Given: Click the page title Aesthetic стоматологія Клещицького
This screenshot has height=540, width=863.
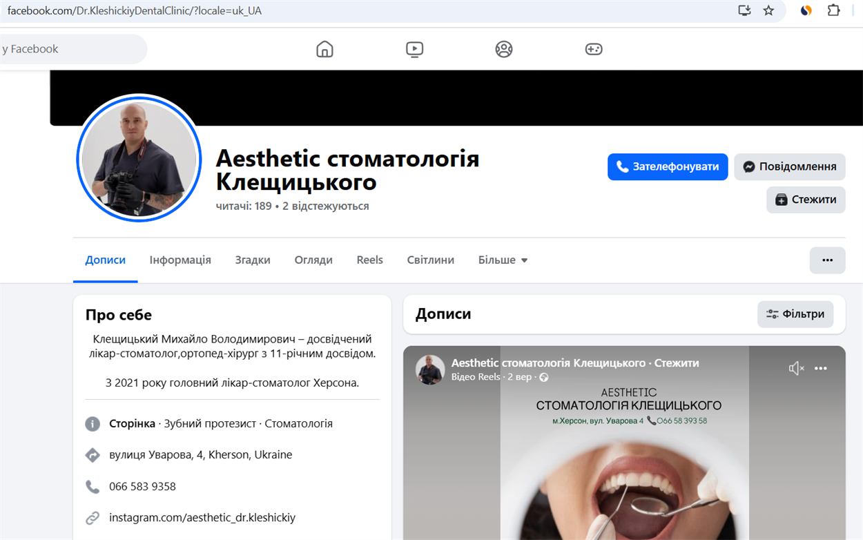Looking at the screenshot, I should point(347,170).
